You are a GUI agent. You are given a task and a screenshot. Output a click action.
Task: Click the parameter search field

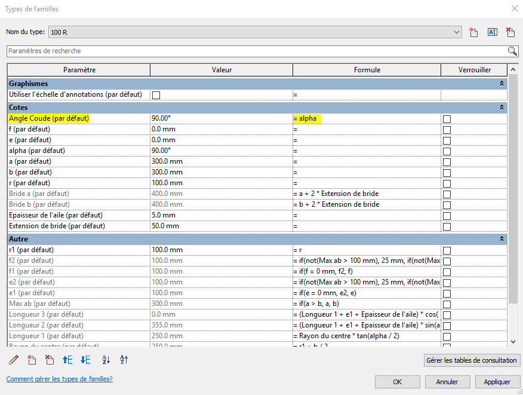[x=256, y=51]
